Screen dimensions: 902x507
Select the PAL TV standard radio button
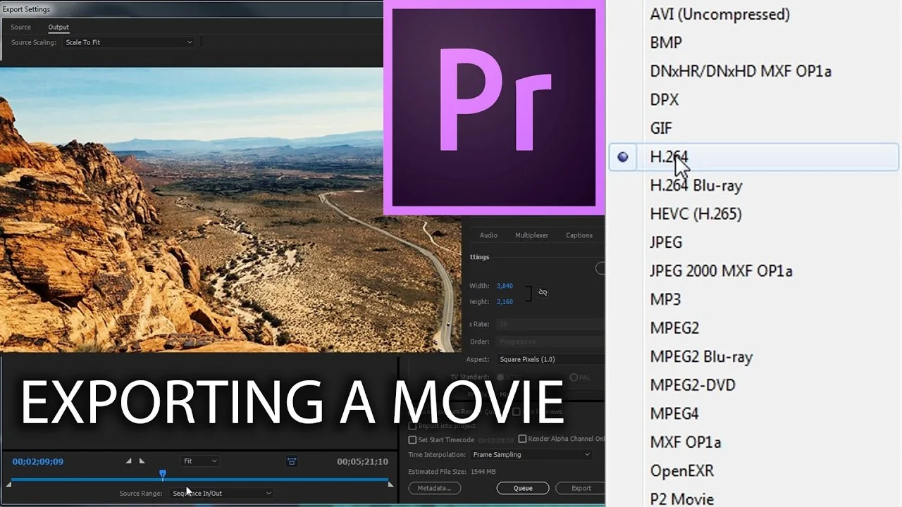pos(573,377)
